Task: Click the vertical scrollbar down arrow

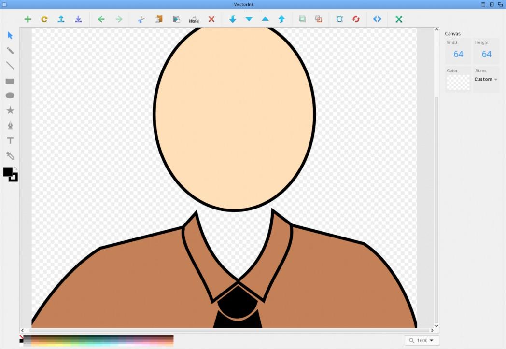Action: 436,326
